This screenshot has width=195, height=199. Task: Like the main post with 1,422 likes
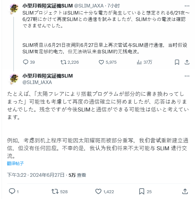point(99,191)
